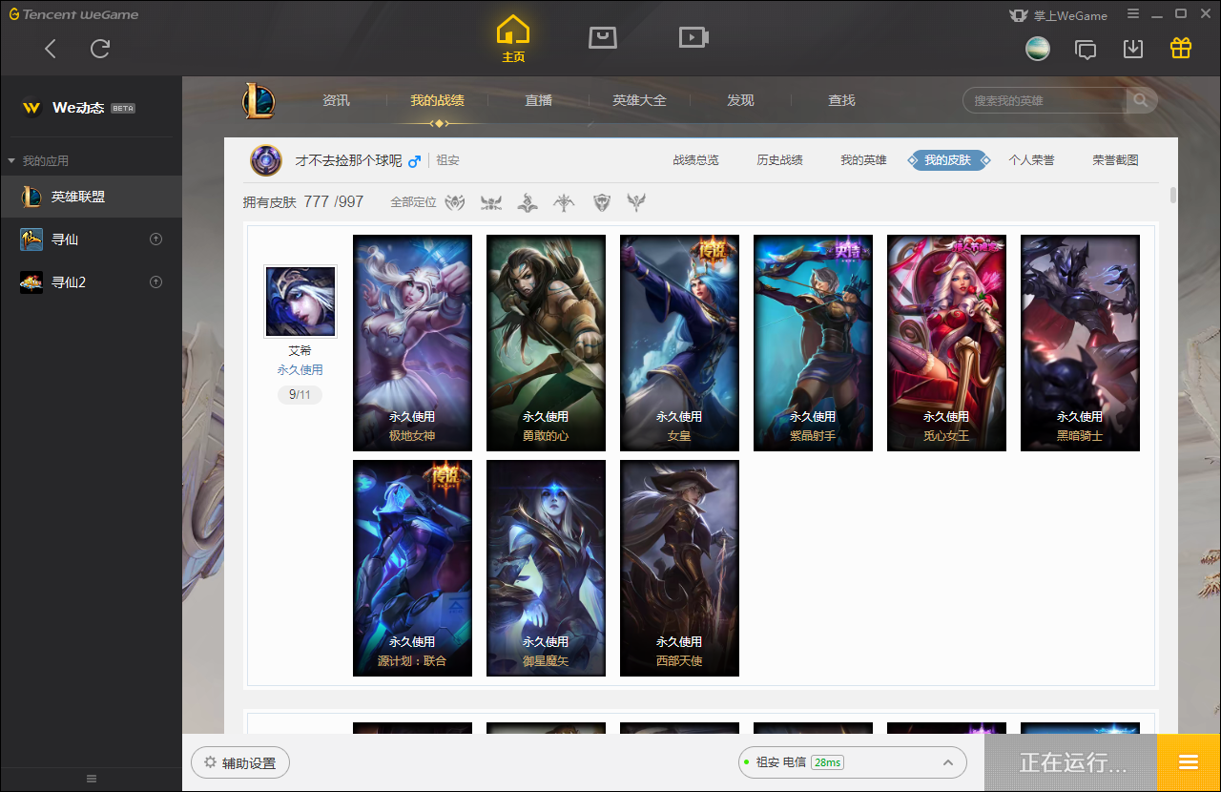This screenshot has height=792, width=1221.
Task: Click the 28ms ping indicator
Action: [x=828, y=762]
